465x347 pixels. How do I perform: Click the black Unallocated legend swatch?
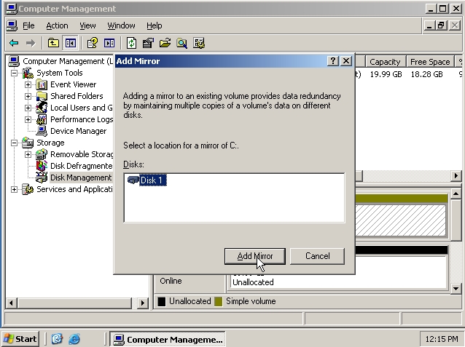[x=162, y=301]
